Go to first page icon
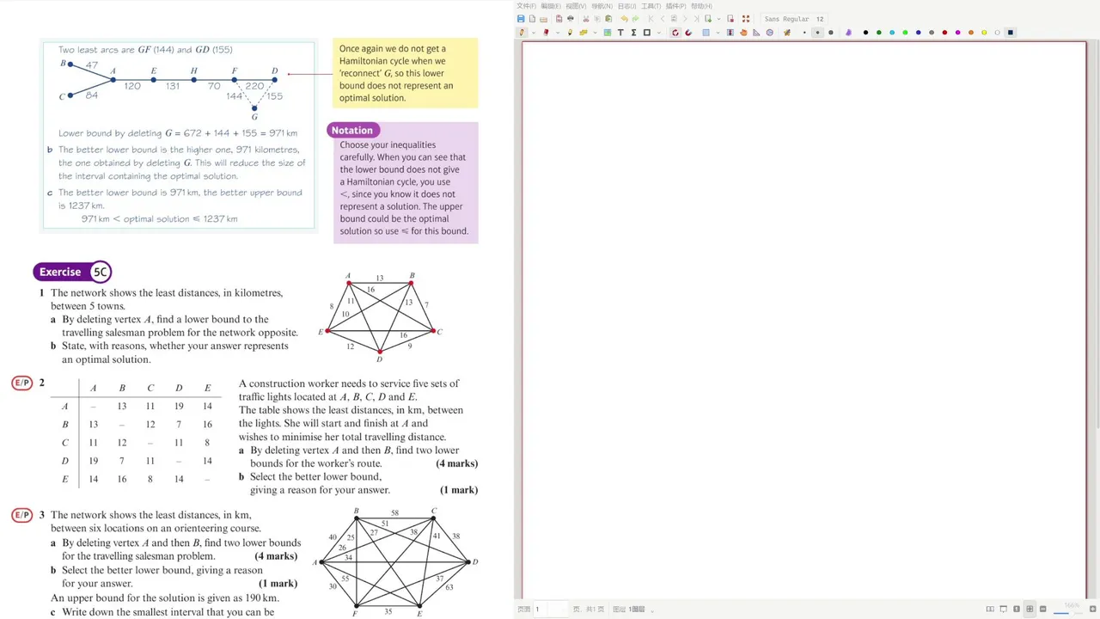Viewport: 1100px width, 619px height. (651, 18)
